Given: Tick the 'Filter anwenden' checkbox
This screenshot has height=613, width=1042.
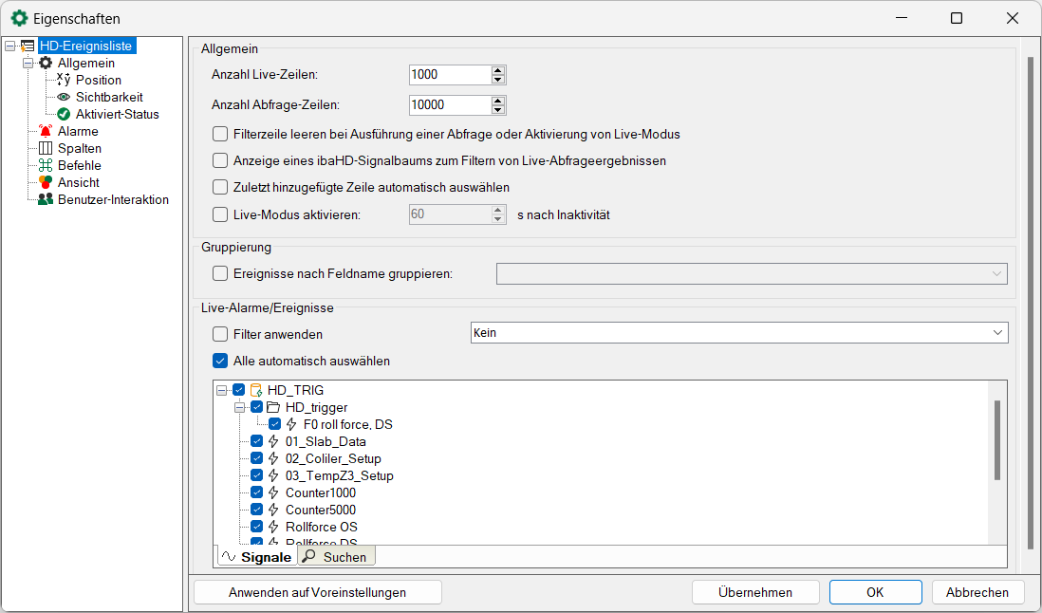Looking at the screenshot, I should tap(220, 334).
